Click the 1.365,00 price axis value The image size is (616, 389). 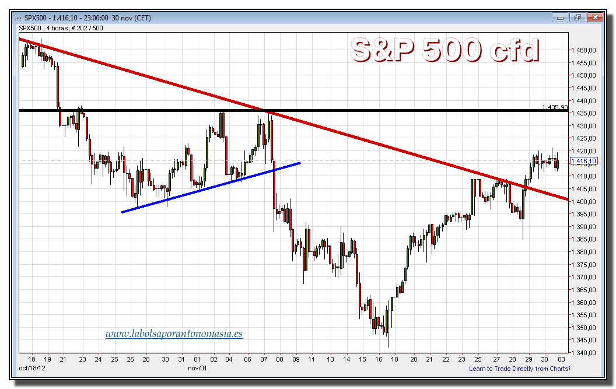pos(583,290)
